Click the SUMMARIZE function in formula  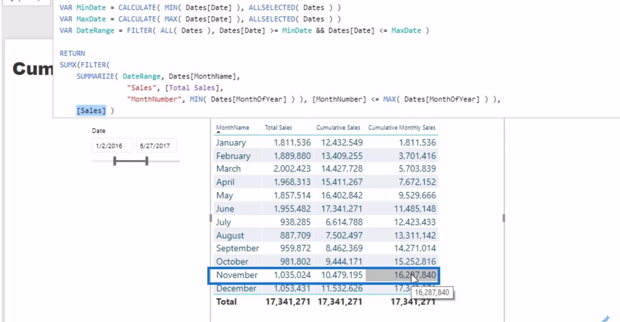pyautogui.click(x=95, y=76)
